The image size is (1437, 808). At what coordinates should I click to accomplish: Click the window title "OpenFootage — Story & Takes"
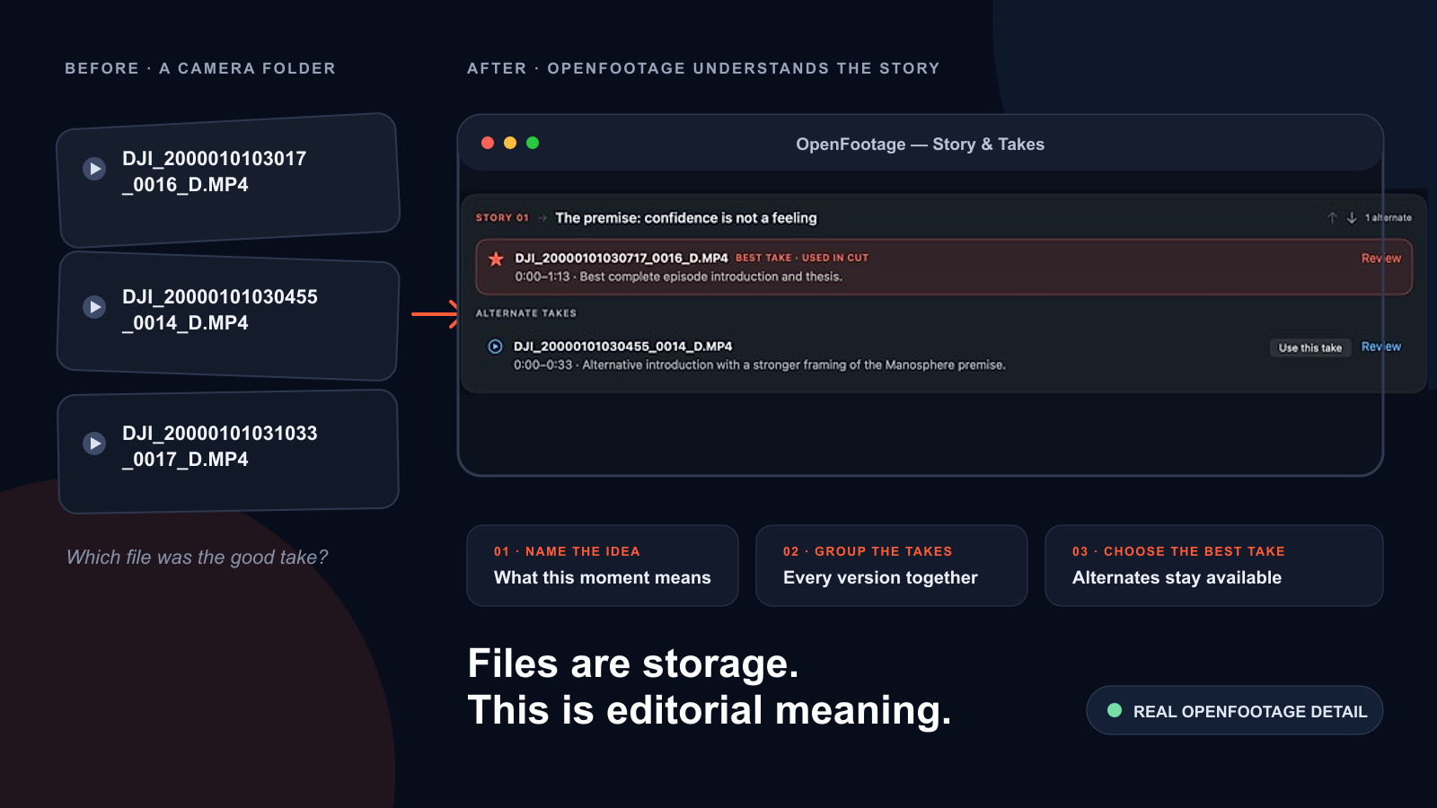[921, 145]
